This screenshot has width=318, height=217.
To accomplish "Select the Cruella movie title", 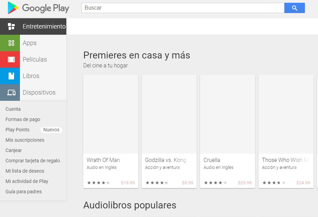I will pyautogui.click(x=212, y=160).
